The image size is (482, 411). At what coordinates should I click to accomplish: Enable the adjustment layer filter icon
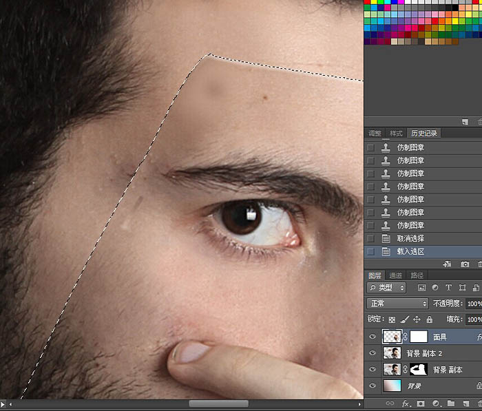(x=435, y=288)
